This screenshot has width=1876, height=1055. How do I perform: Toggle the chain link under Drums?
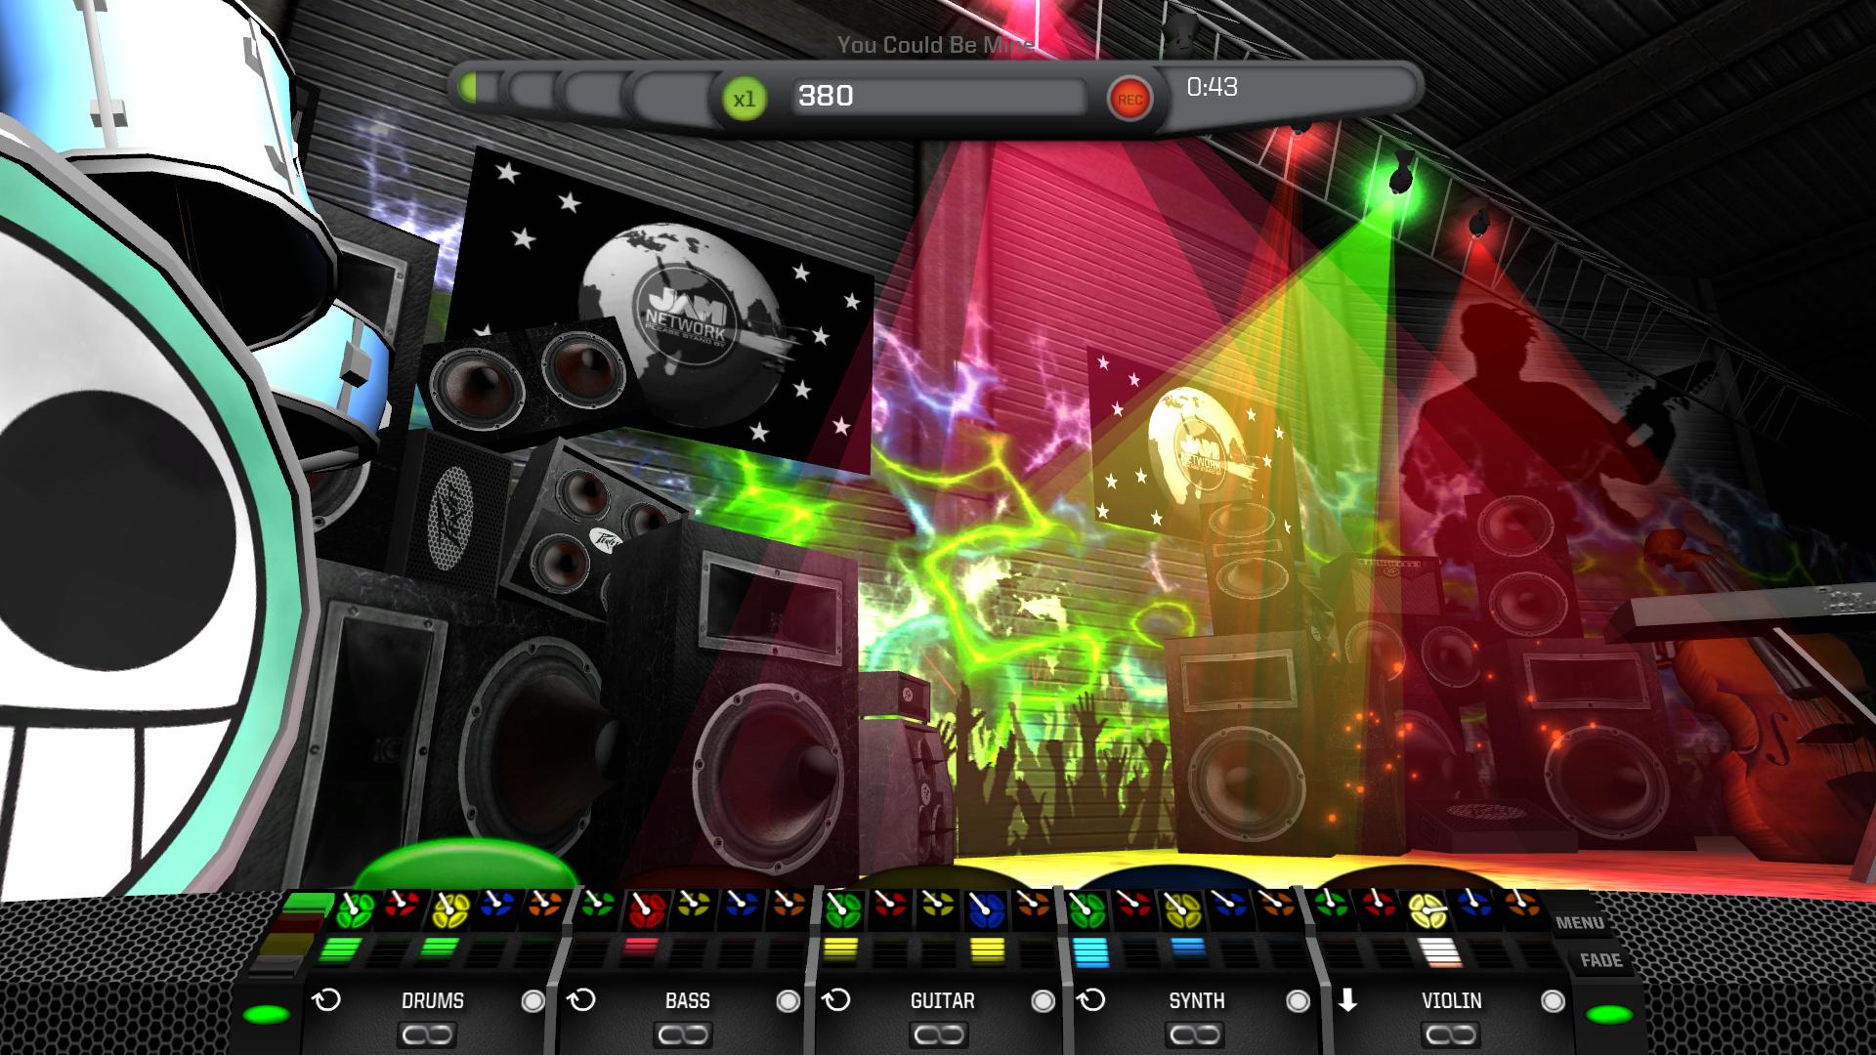pos(427,1034)
